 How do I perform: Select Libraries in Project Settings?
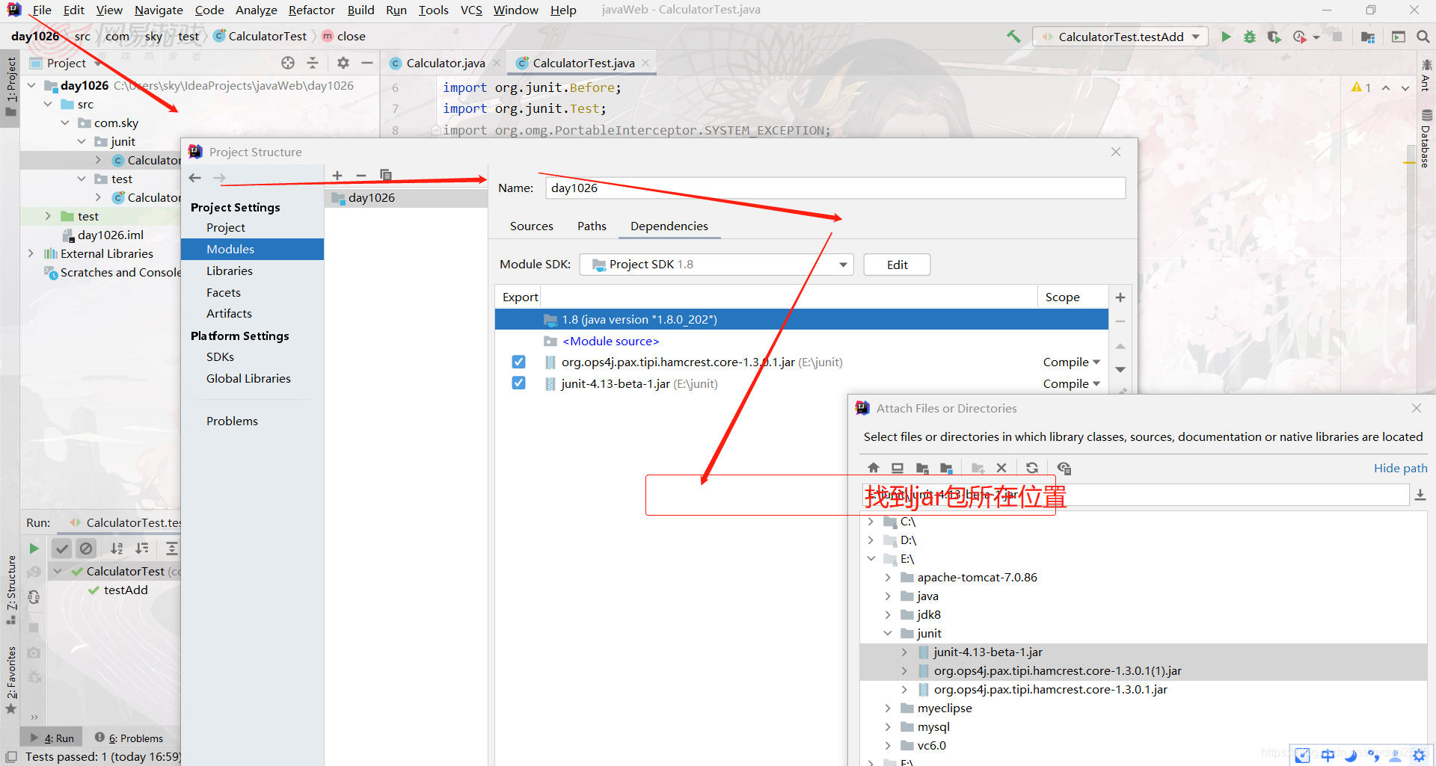(230, 271)
